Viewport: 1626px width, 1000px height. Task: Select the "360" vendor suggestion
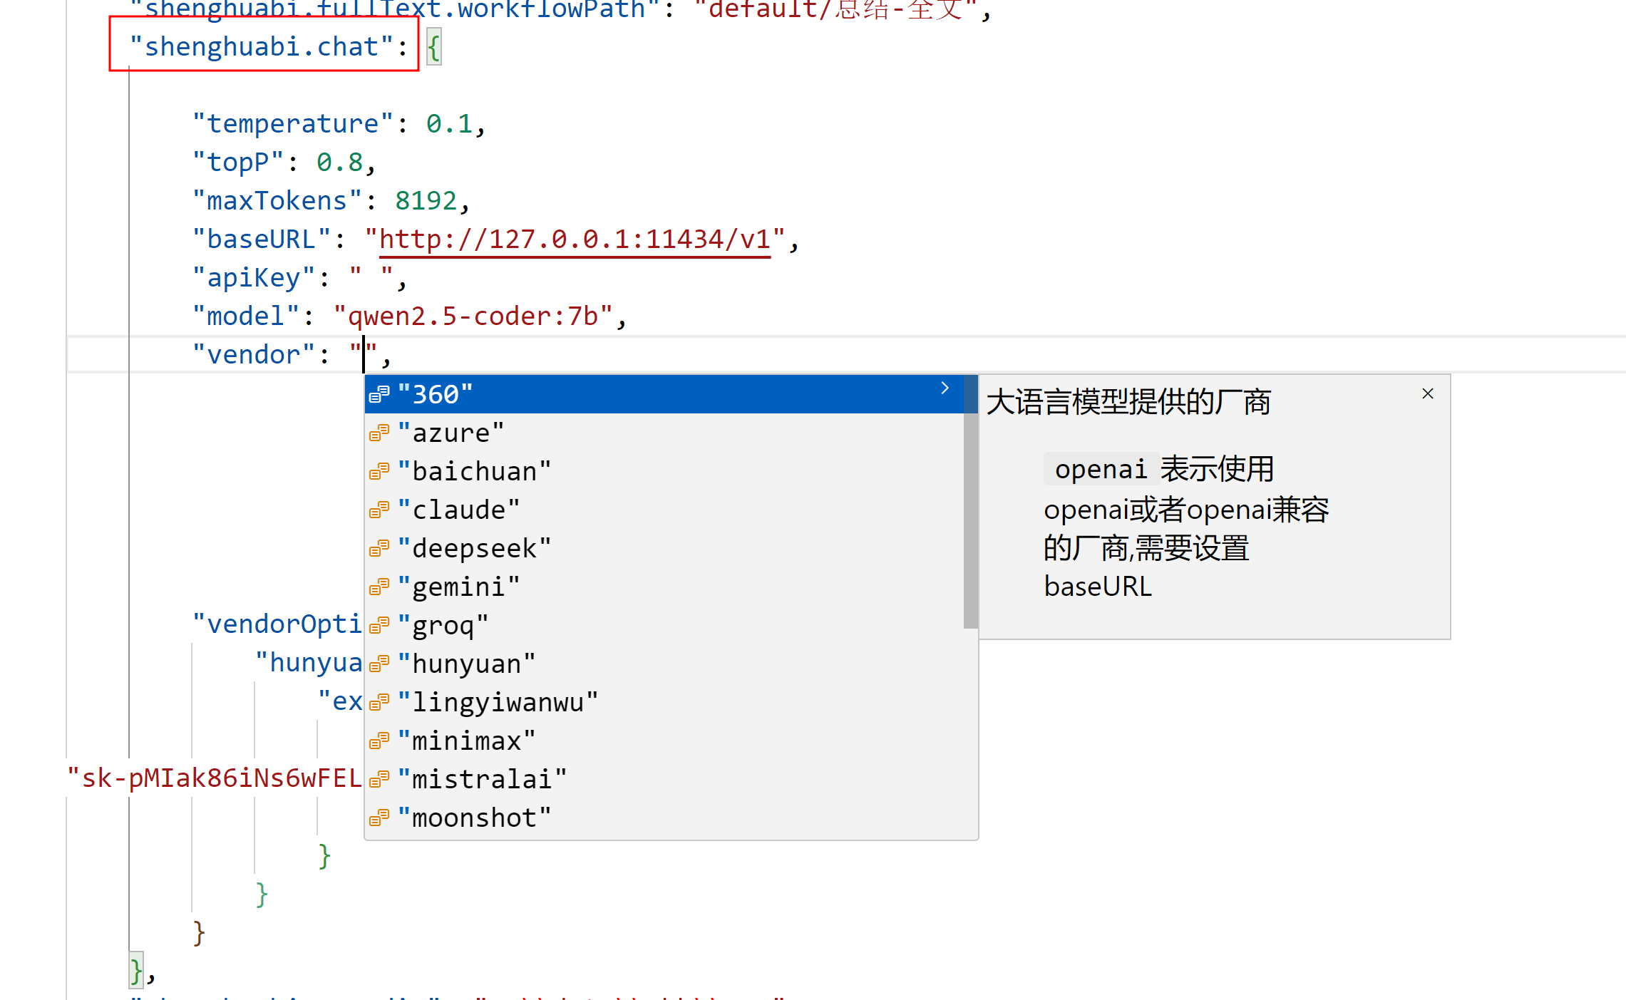(x=435, y=394)
